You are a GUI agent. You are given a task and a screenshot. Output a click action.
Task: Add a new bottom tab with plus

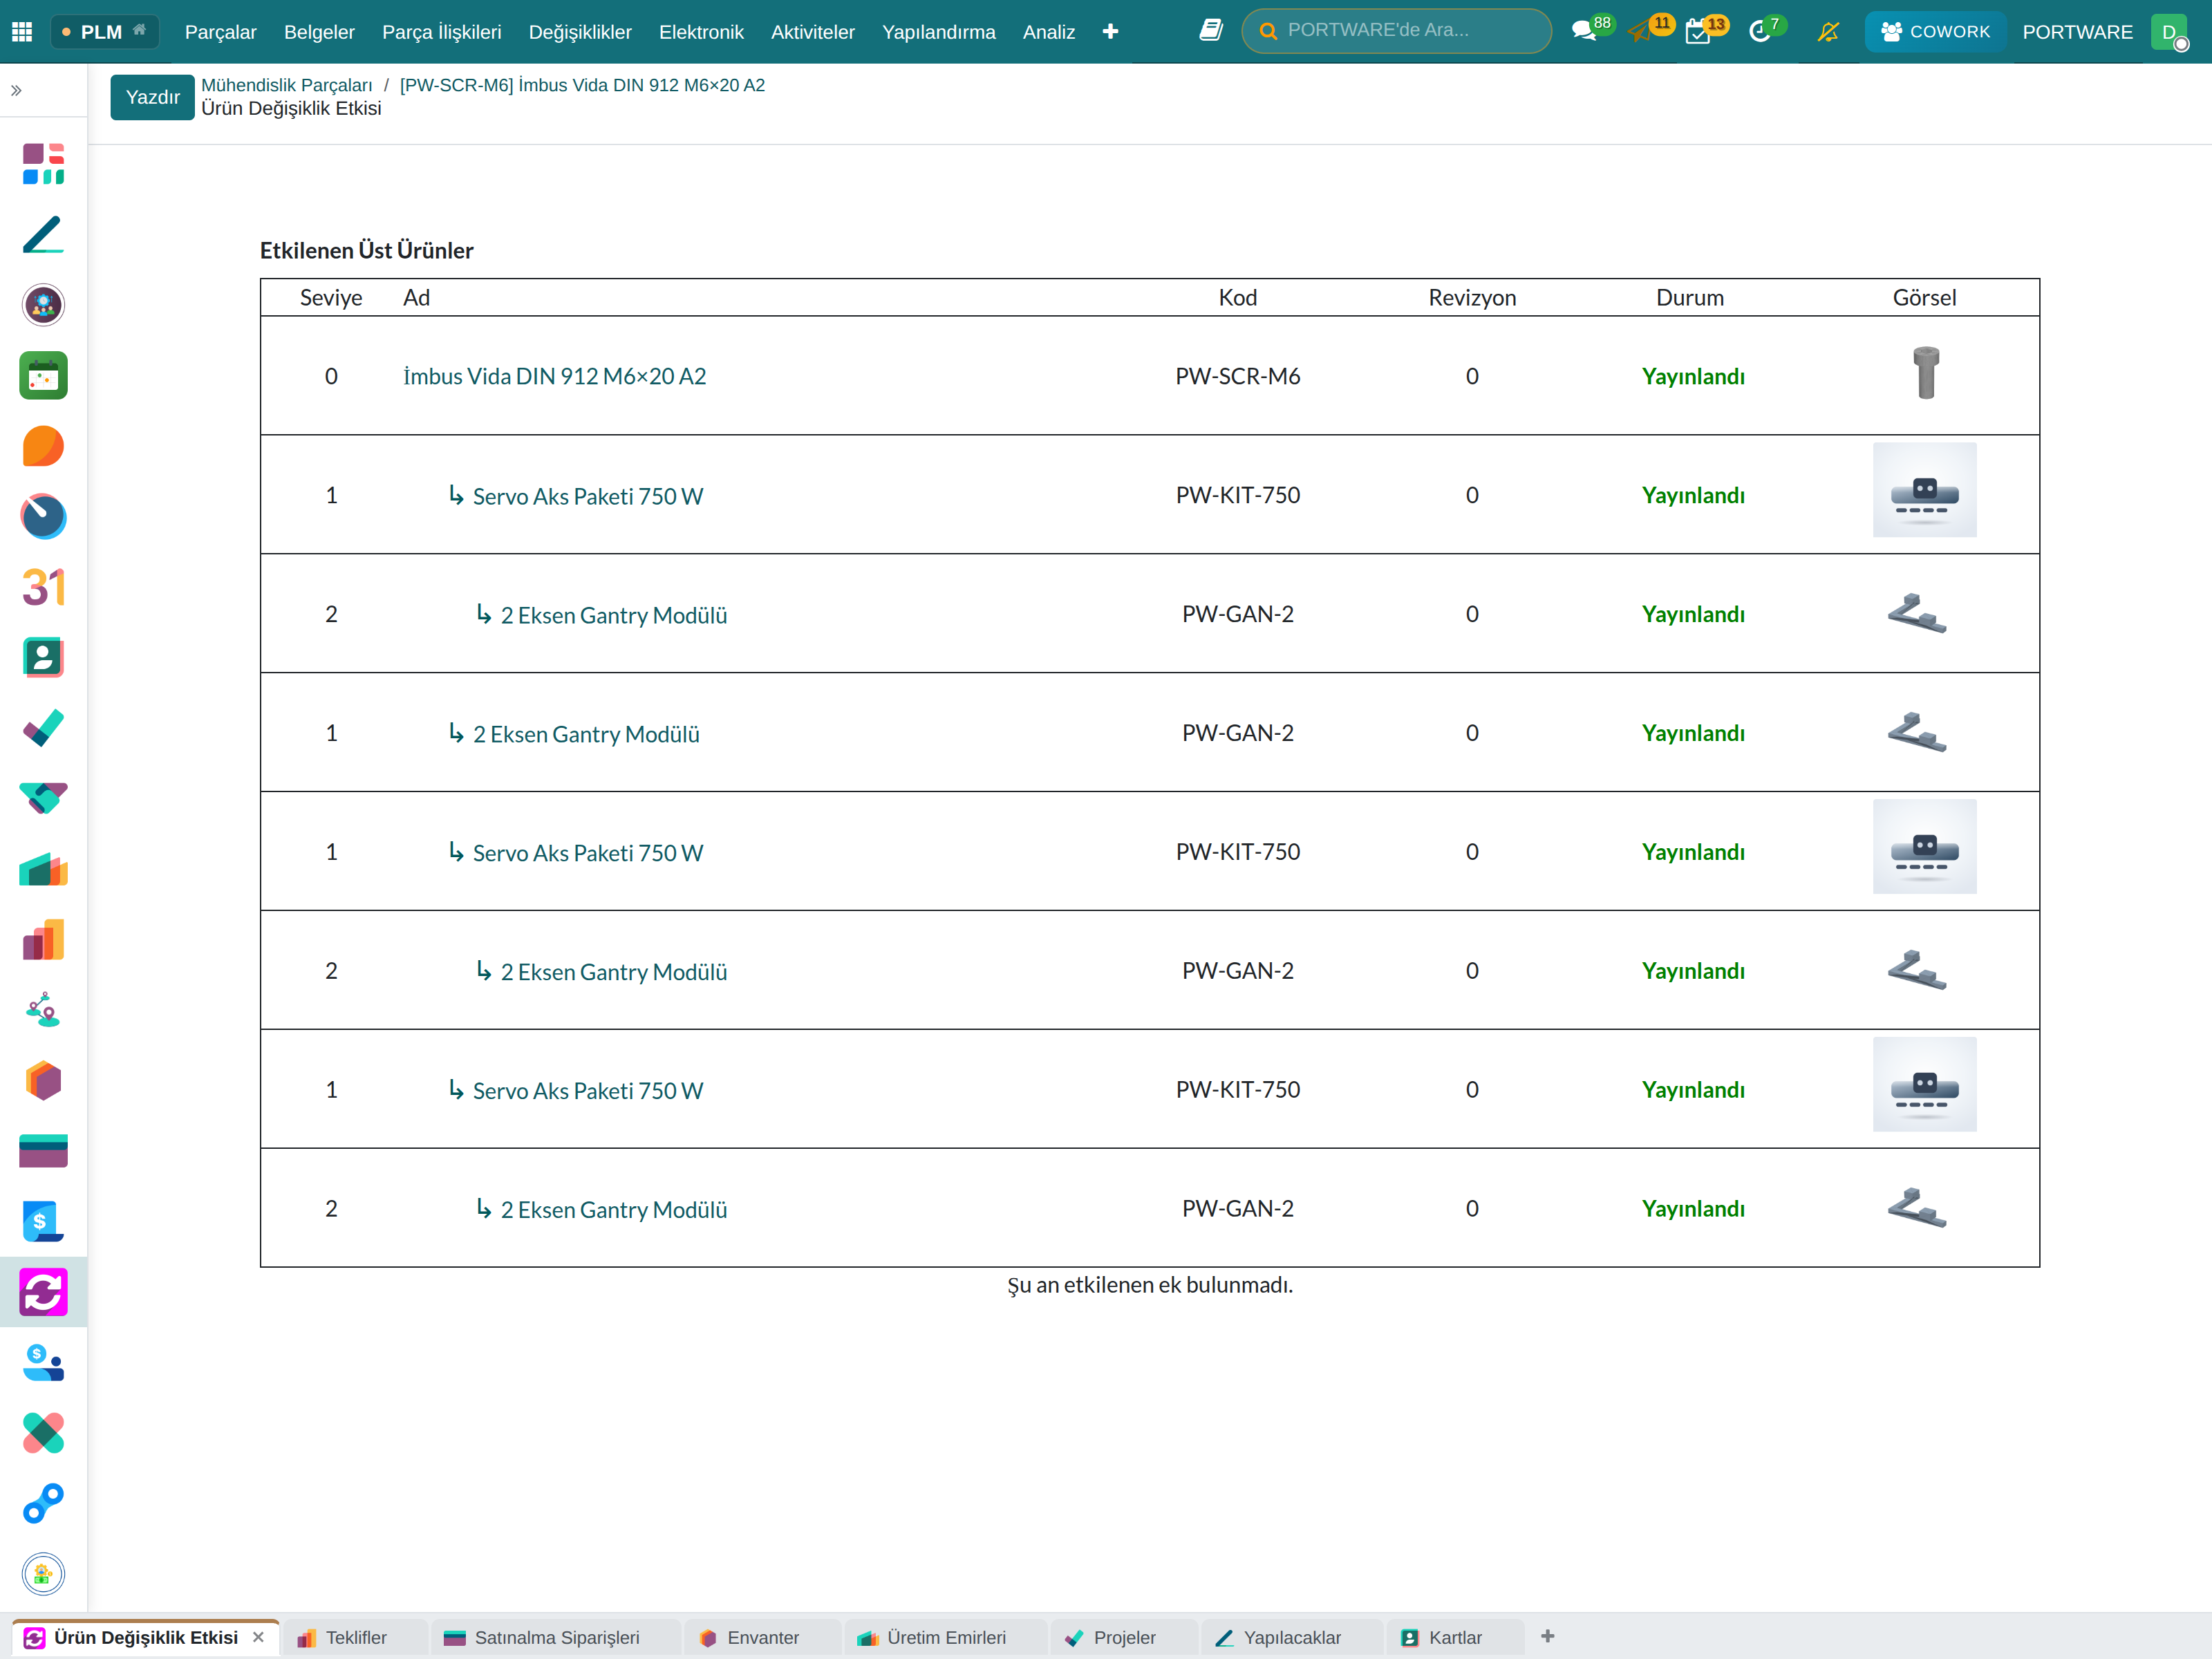point(1547,1637)
